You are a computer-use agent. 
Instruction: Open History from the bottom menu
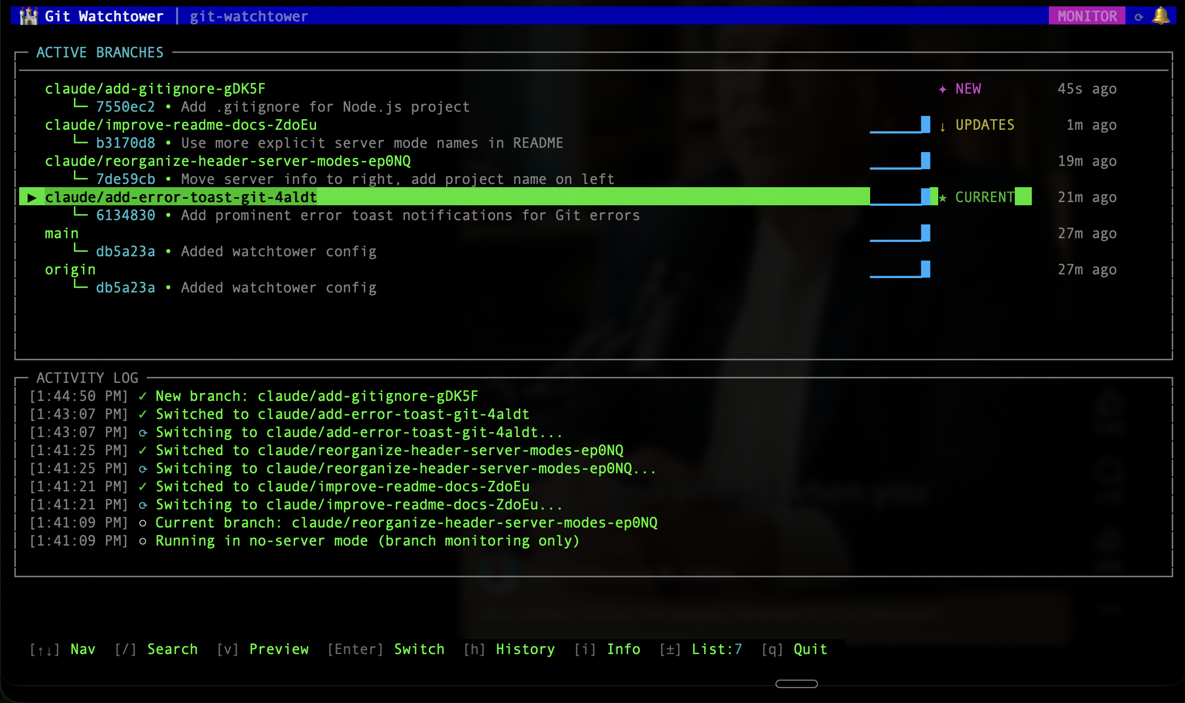[525, 649]
